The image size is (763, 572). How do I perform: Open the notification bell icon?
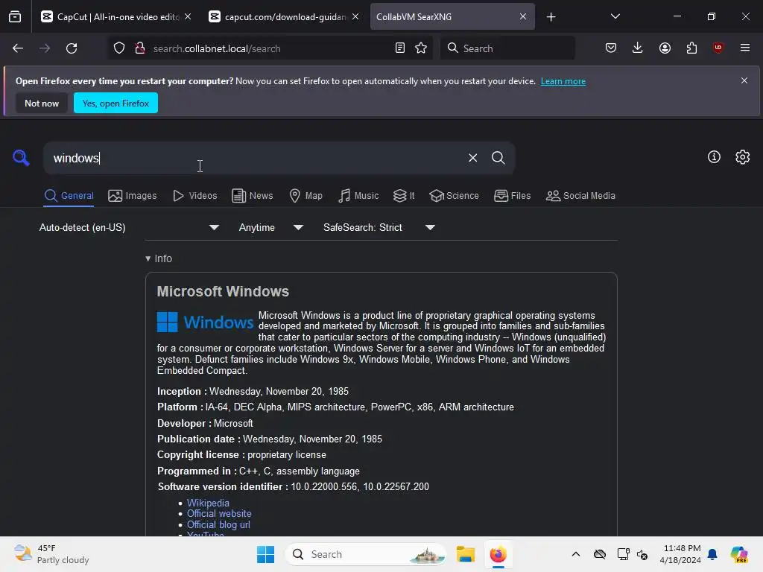tap(712, 554)
